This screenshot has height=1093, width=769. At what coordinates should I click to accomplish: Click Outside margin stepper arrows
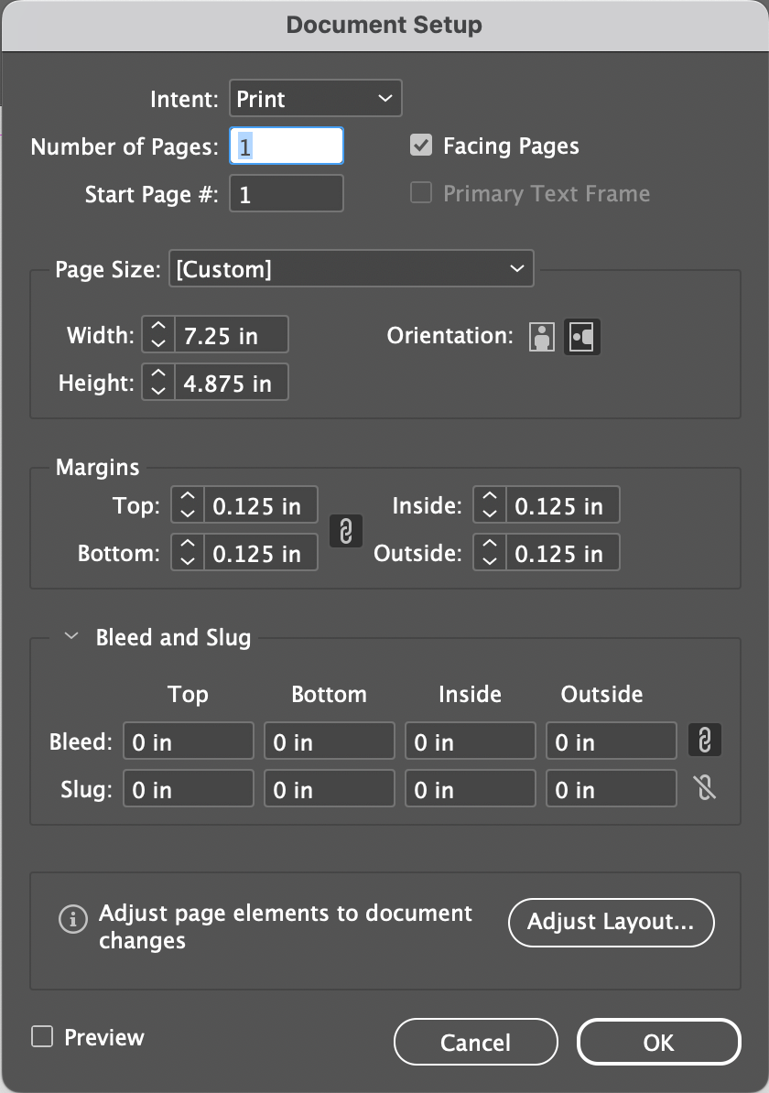tap(490, 552)
